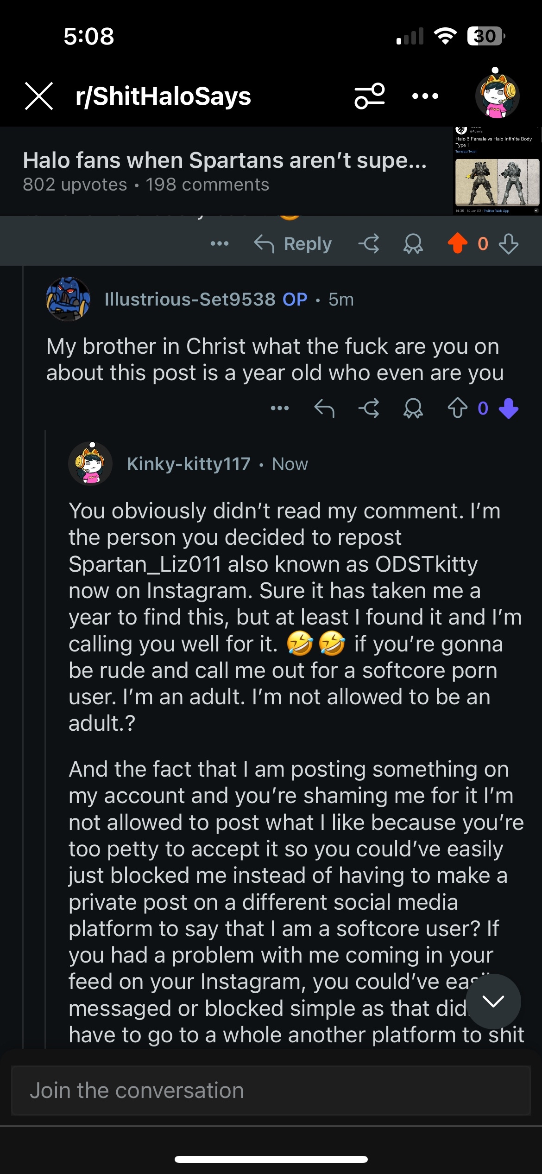This screenshot has height=1174, width=542.
Task: Share the top comment
Action: click(x=369, y=243)
